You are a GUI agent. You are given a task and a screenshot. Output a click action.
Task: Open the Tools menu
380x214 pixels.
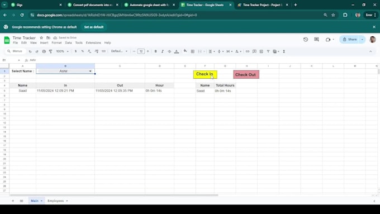click(79, 42)
